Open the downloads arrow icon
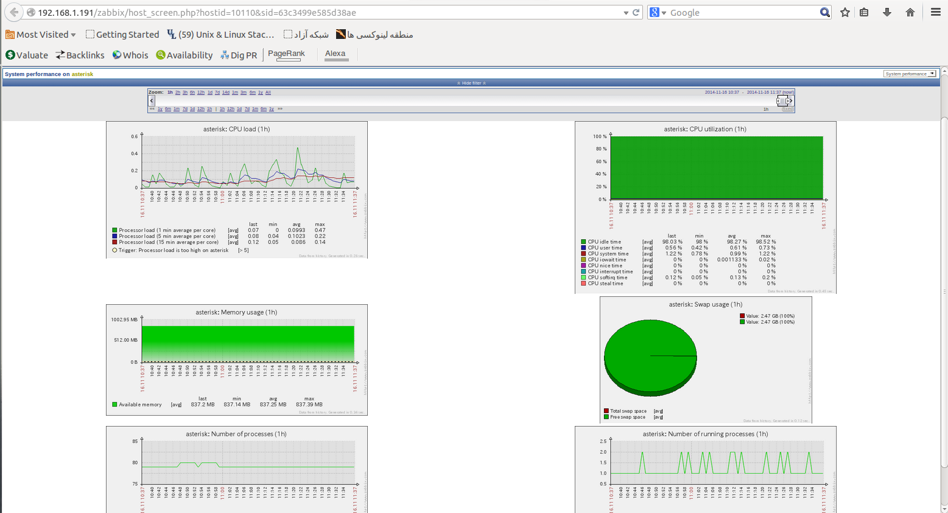The image size is (948, 513). [887, 12]
